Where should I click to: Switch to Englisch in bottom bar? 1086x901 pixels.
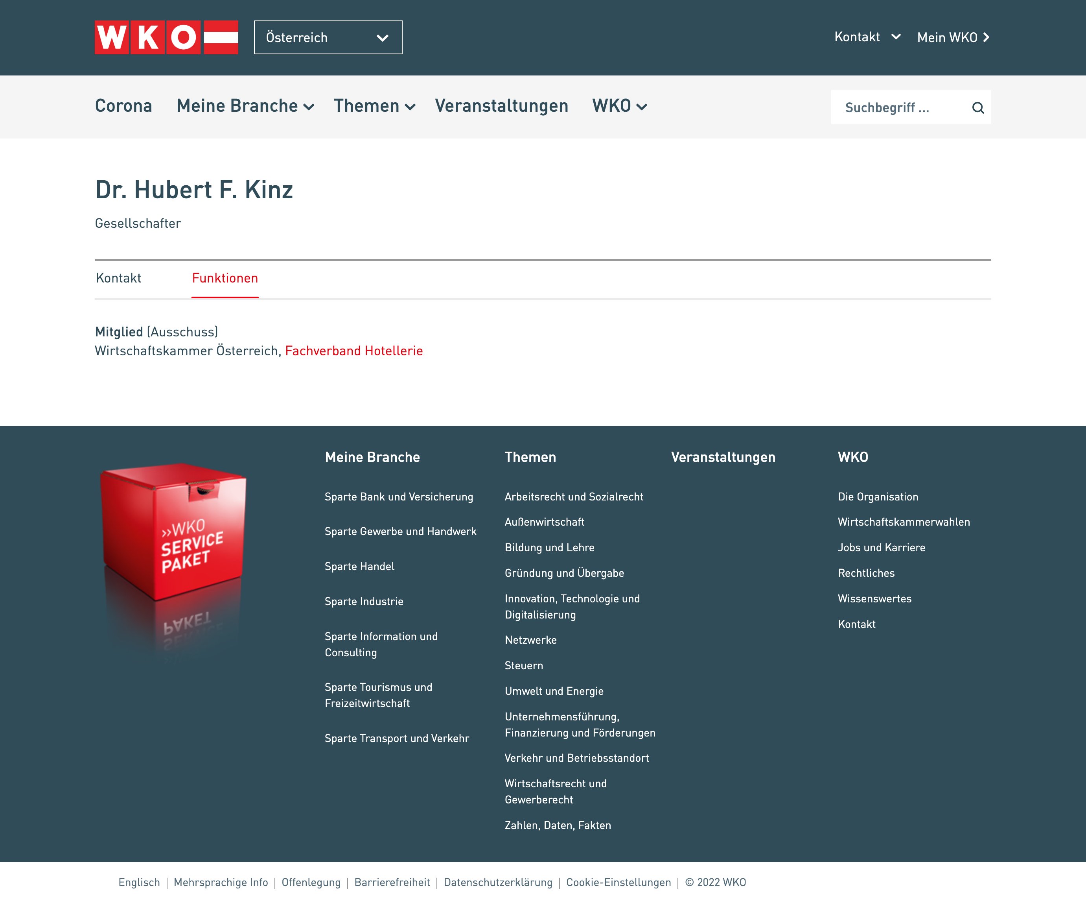(x=139, y=883)
